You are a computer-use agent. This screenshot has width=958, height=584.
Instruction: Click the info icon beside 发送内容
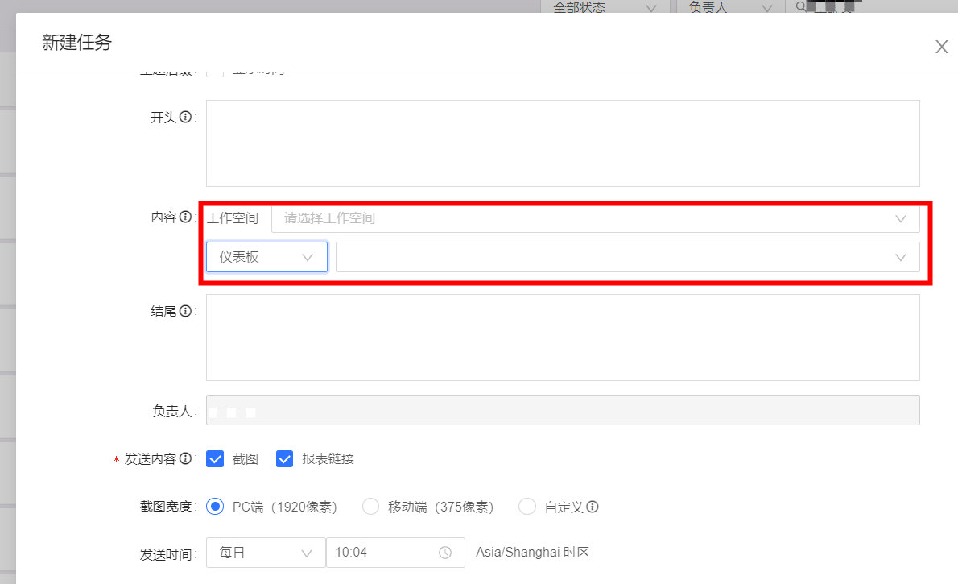coord(185,459)
